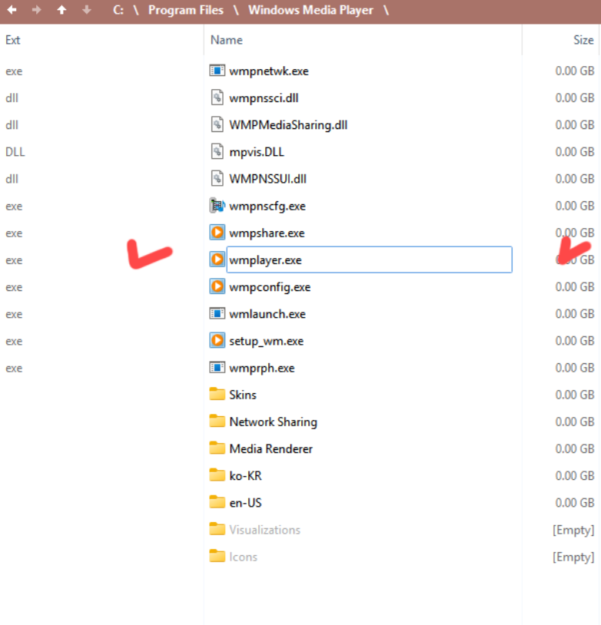Viewport: 601px width, 625px height.
Task: Navigate to Program Files in path
Action: [186, 10]
